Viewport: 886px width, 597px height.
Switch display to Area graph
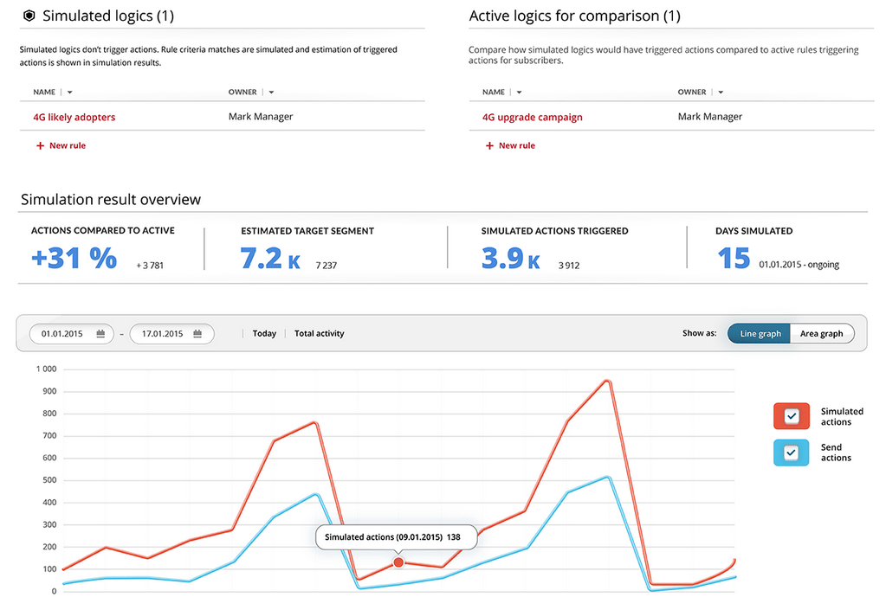[x=821, y=334]
